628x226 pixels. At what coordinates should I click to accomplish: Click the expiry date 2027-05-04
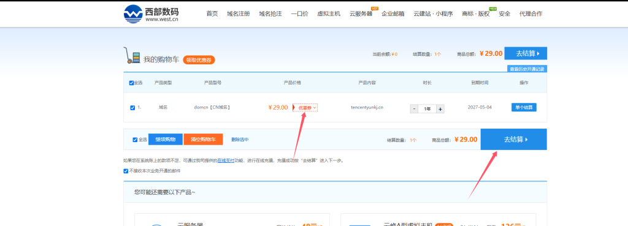tap(480, 107)
